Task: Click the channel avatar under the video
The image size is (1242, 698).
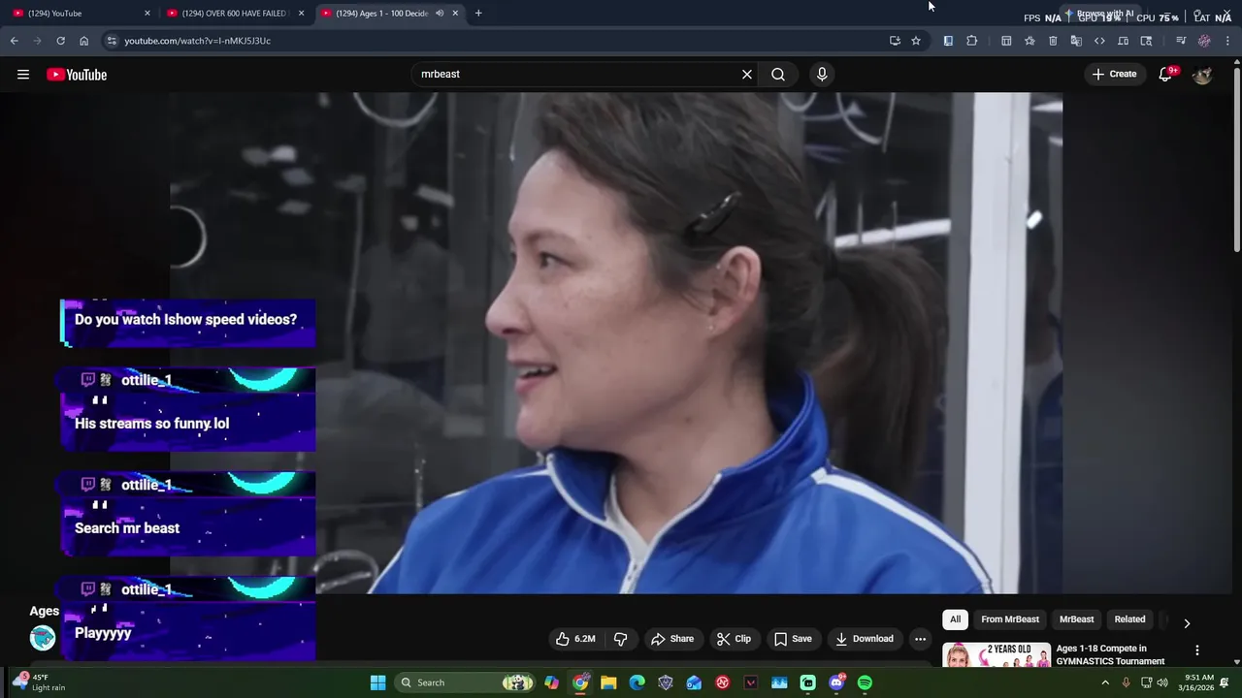Action: pyautogui.click(x=43, y=637)
